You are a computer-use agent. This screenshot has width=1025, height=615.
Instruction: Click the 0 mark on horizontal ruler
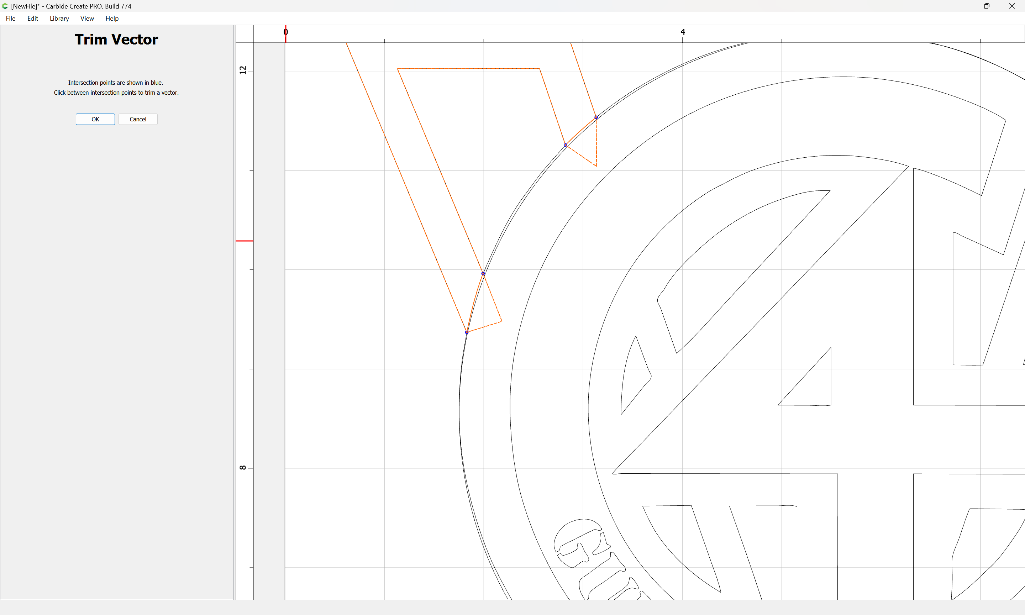[285, 32]
